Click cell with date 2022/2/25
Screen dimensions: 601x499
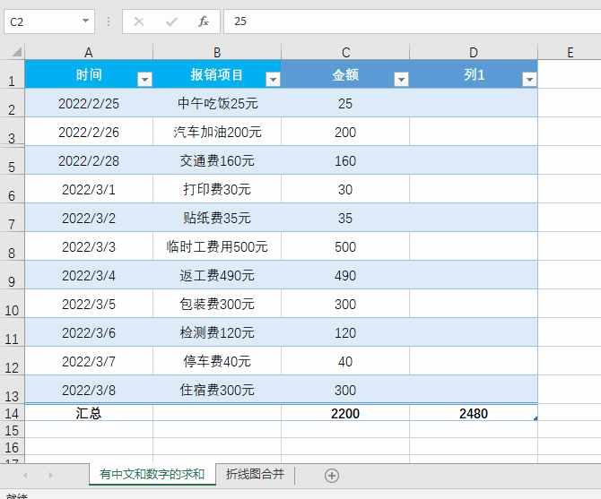click(89, 103)
